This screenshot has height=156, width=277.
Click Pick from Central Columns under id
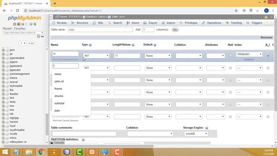coord(65,60)
